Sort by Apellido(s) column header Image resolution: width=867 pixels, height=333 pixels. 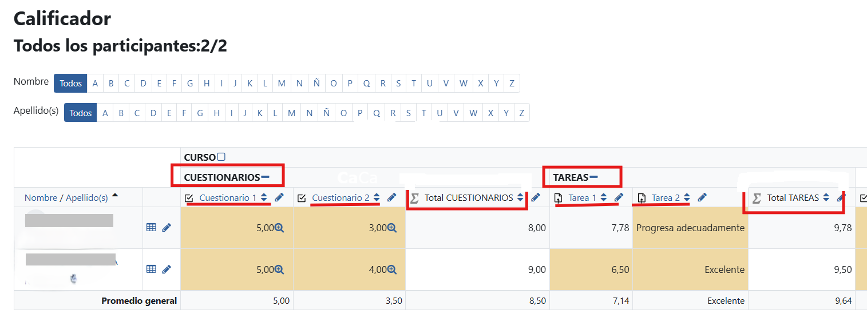click(x=87, y=197)
